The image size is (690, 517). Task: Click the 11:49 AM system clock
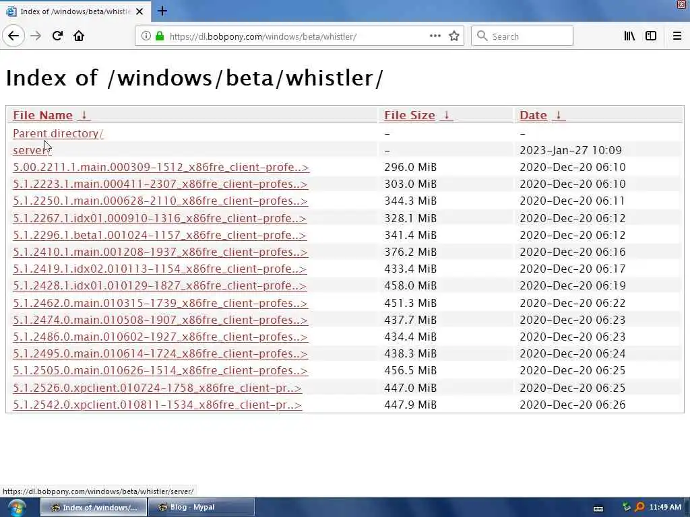(x=665, y=508)
